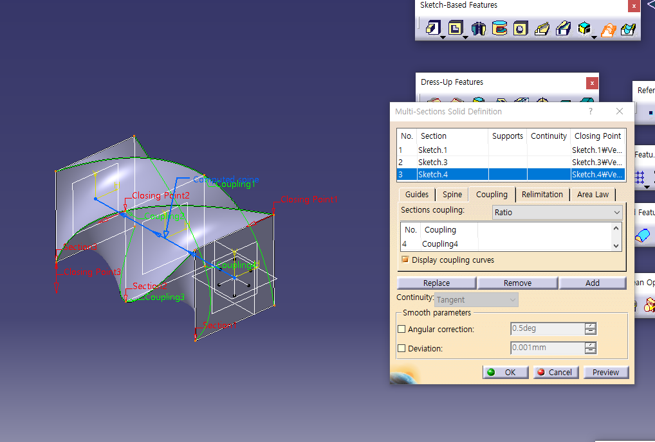Viewport: 655px width, 442px height.
Task: Click the Add button
Action: [x=593, y=283]
